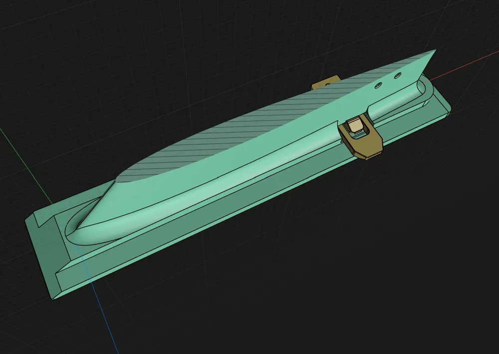Select the tan clip behind the knife

coord(325,82)
